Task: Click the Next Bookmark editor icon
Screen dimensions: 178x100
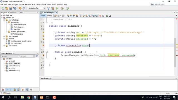Action: pos(86,16)
